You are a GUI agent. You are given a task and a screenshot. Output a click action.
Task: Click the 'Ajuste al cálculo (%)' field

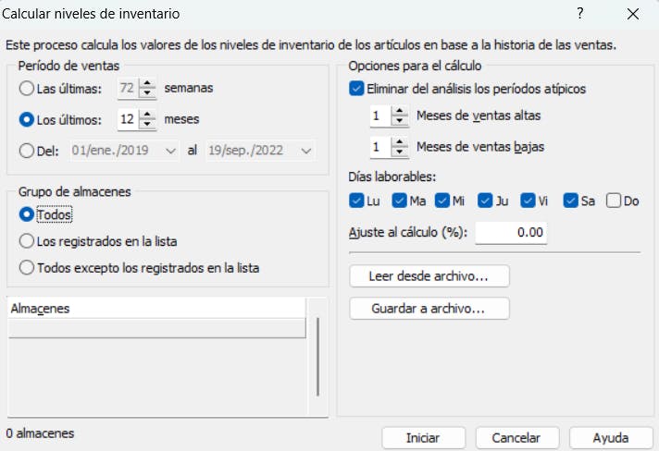pyautogui.click(x=511, y=232)
